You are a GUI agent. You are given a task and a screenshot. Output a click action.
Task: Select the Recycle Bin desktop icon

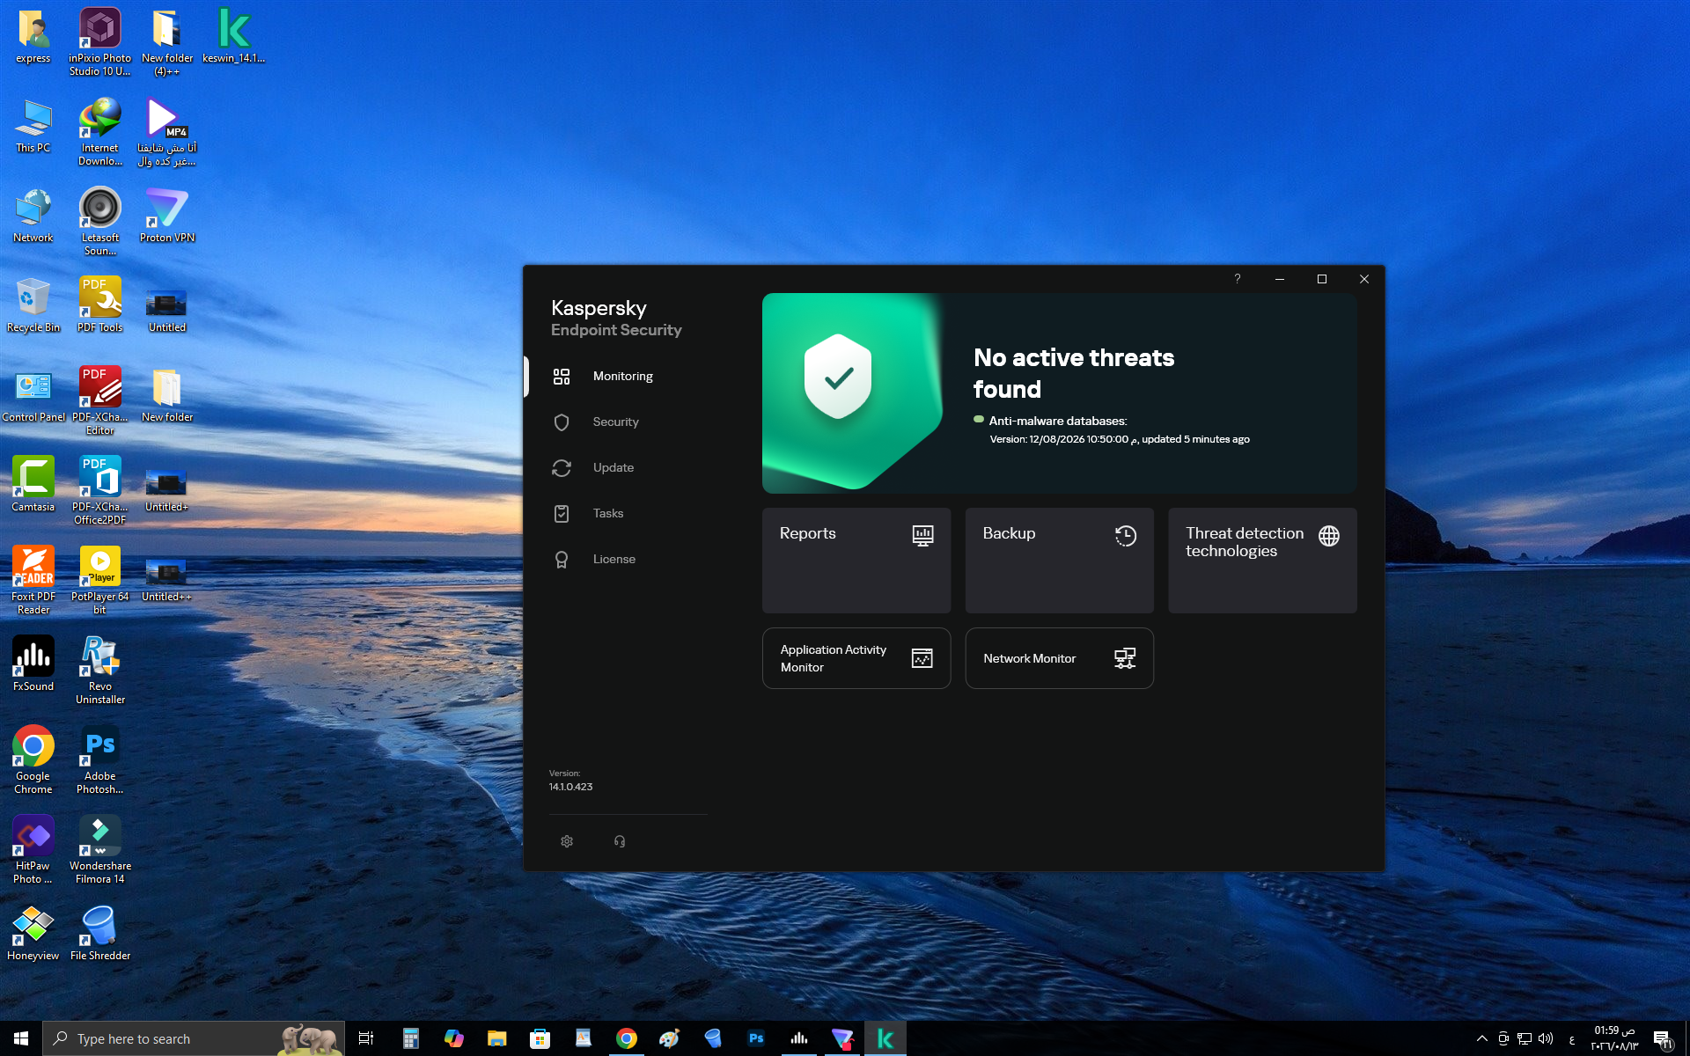[33, 304]
